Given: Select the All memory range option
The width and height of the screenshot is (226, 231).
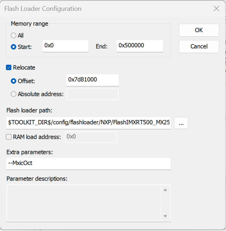Looking at the screenshot, I should pos(14,36).
